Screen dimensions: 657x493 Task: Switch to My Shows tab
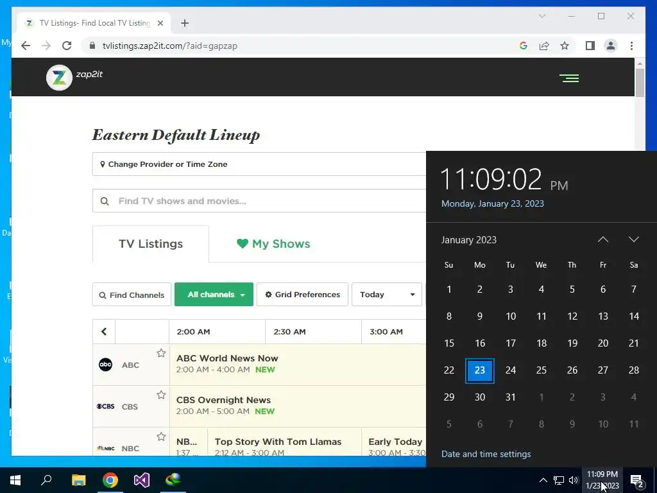pyautogui.click(x=273, y=243)
